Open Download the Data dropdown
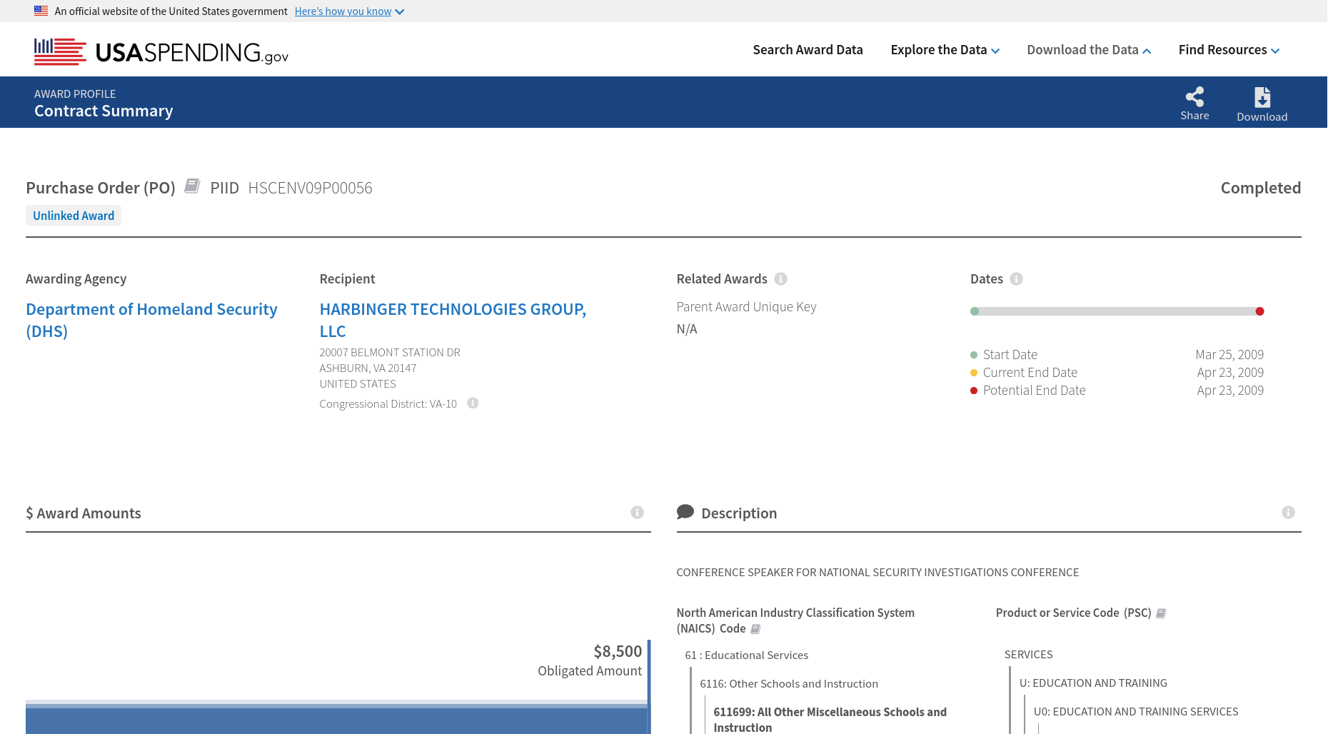Screen dimensions: 1328x734 (x=1089, y=50)
